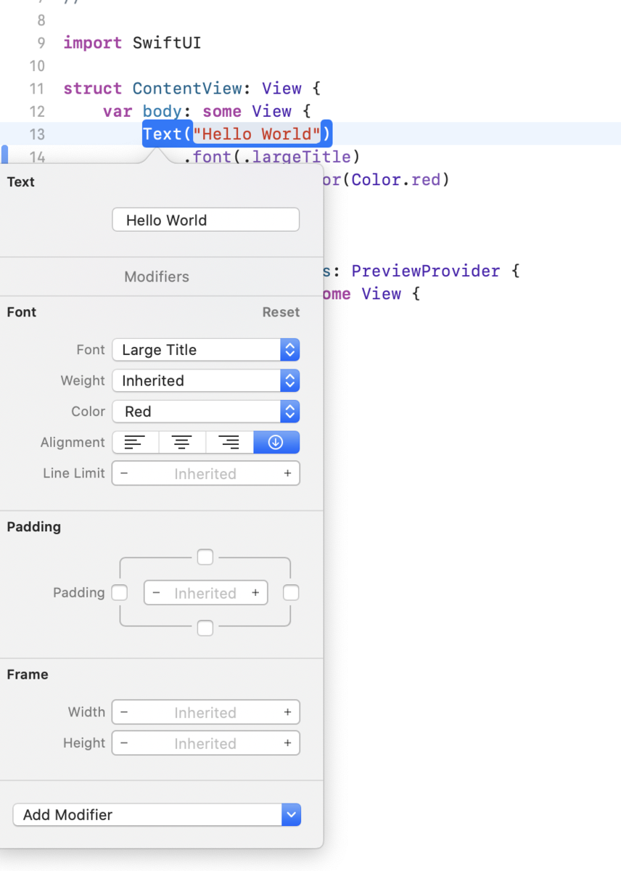Image resolution: width=621 pixels, height=871 pixels.
Task: Click Color.red in the code
Action: tap(396, 179)
